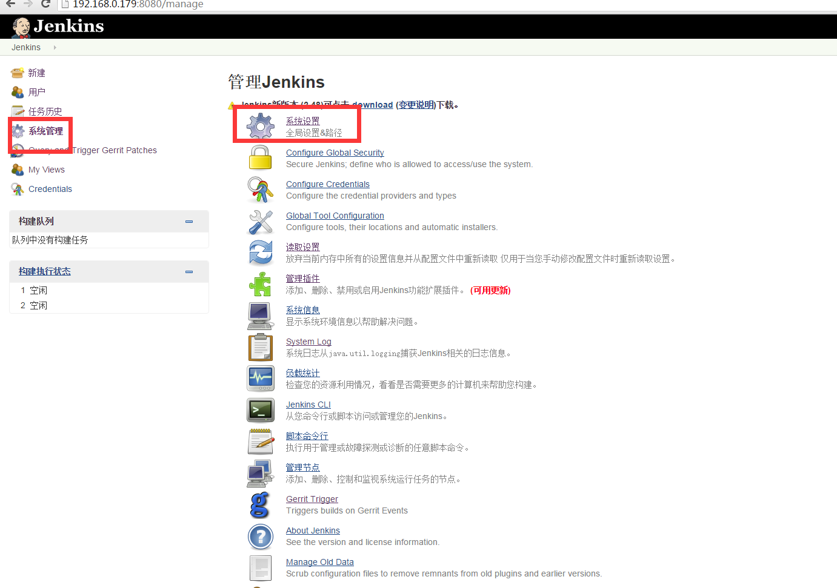This screenshot has height=588, width=837.
Task: Open the Global Tool Configuration link
Action: tap(335, 216)
